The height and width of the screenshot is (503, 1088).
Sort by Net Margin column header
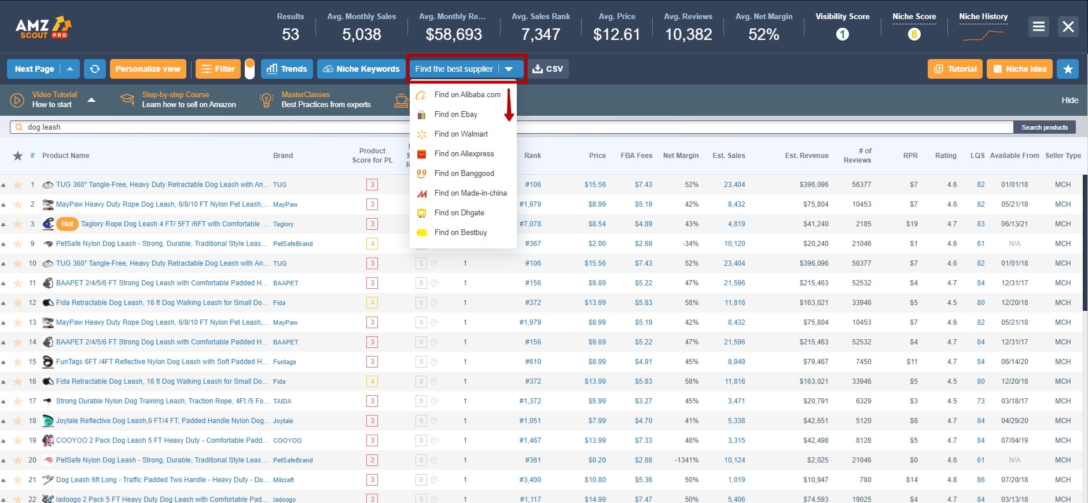point(681,156)
